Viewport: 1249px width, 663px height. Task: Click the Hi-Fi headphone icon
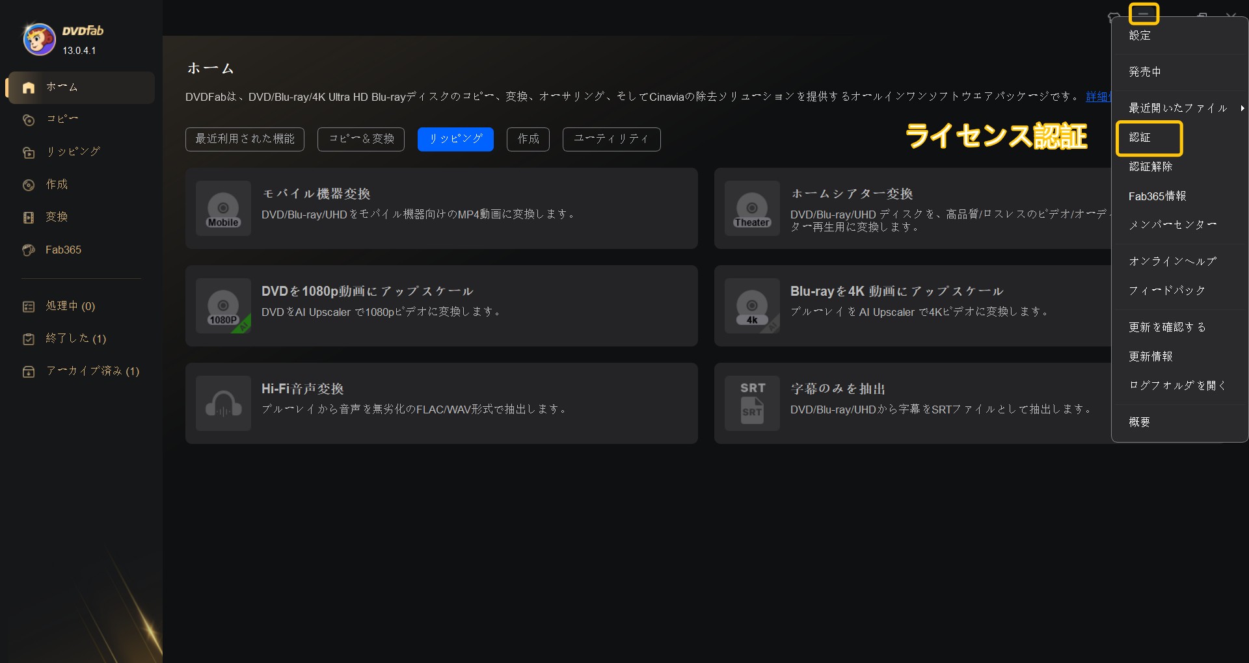click(223, 404)
